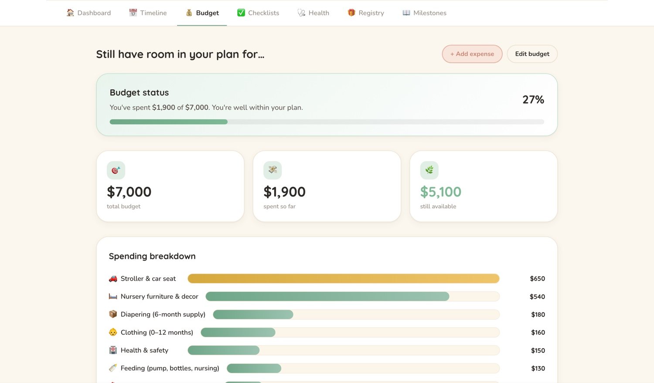Screen dimensions: 654x383
Task: Click the box icon for Diapering
Action: (x=113, y=314)
